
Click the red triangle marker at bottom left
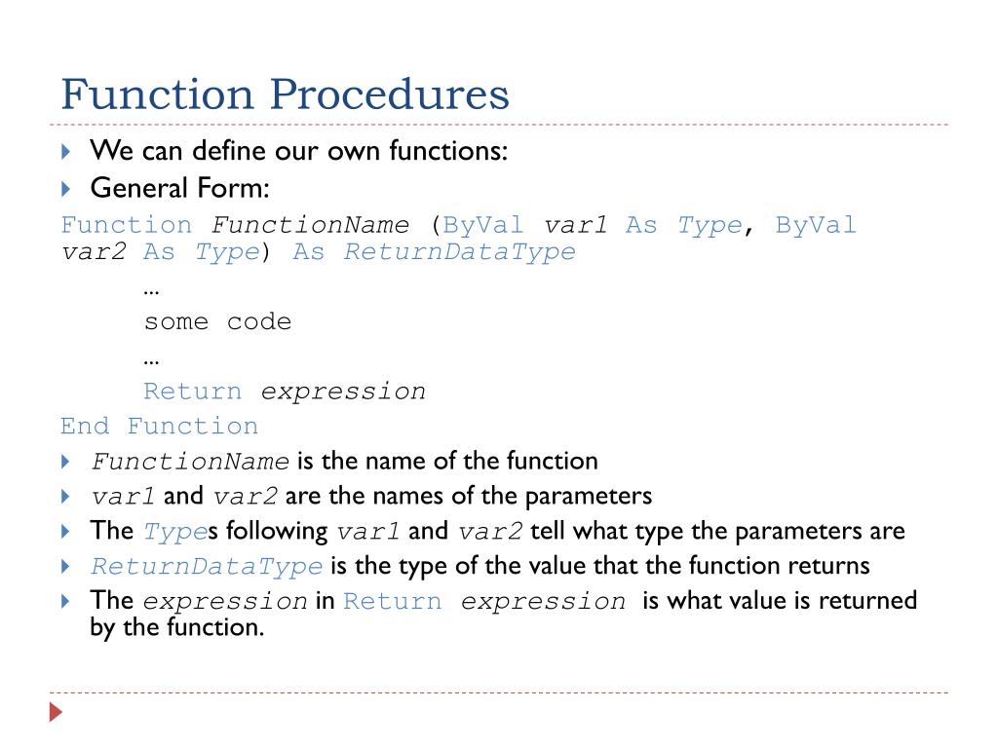click(56, 712)
